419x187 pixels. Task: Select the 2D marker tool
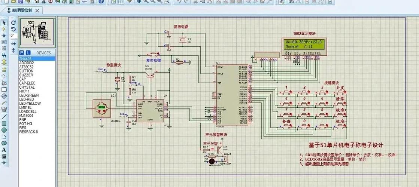click(4, 162)
